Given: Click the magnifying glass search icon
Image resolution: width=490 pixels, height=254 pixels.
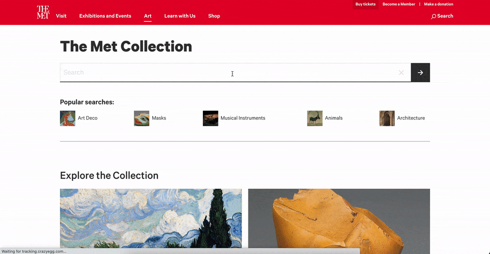Looking at the screenshot, I should coord(433,16).
